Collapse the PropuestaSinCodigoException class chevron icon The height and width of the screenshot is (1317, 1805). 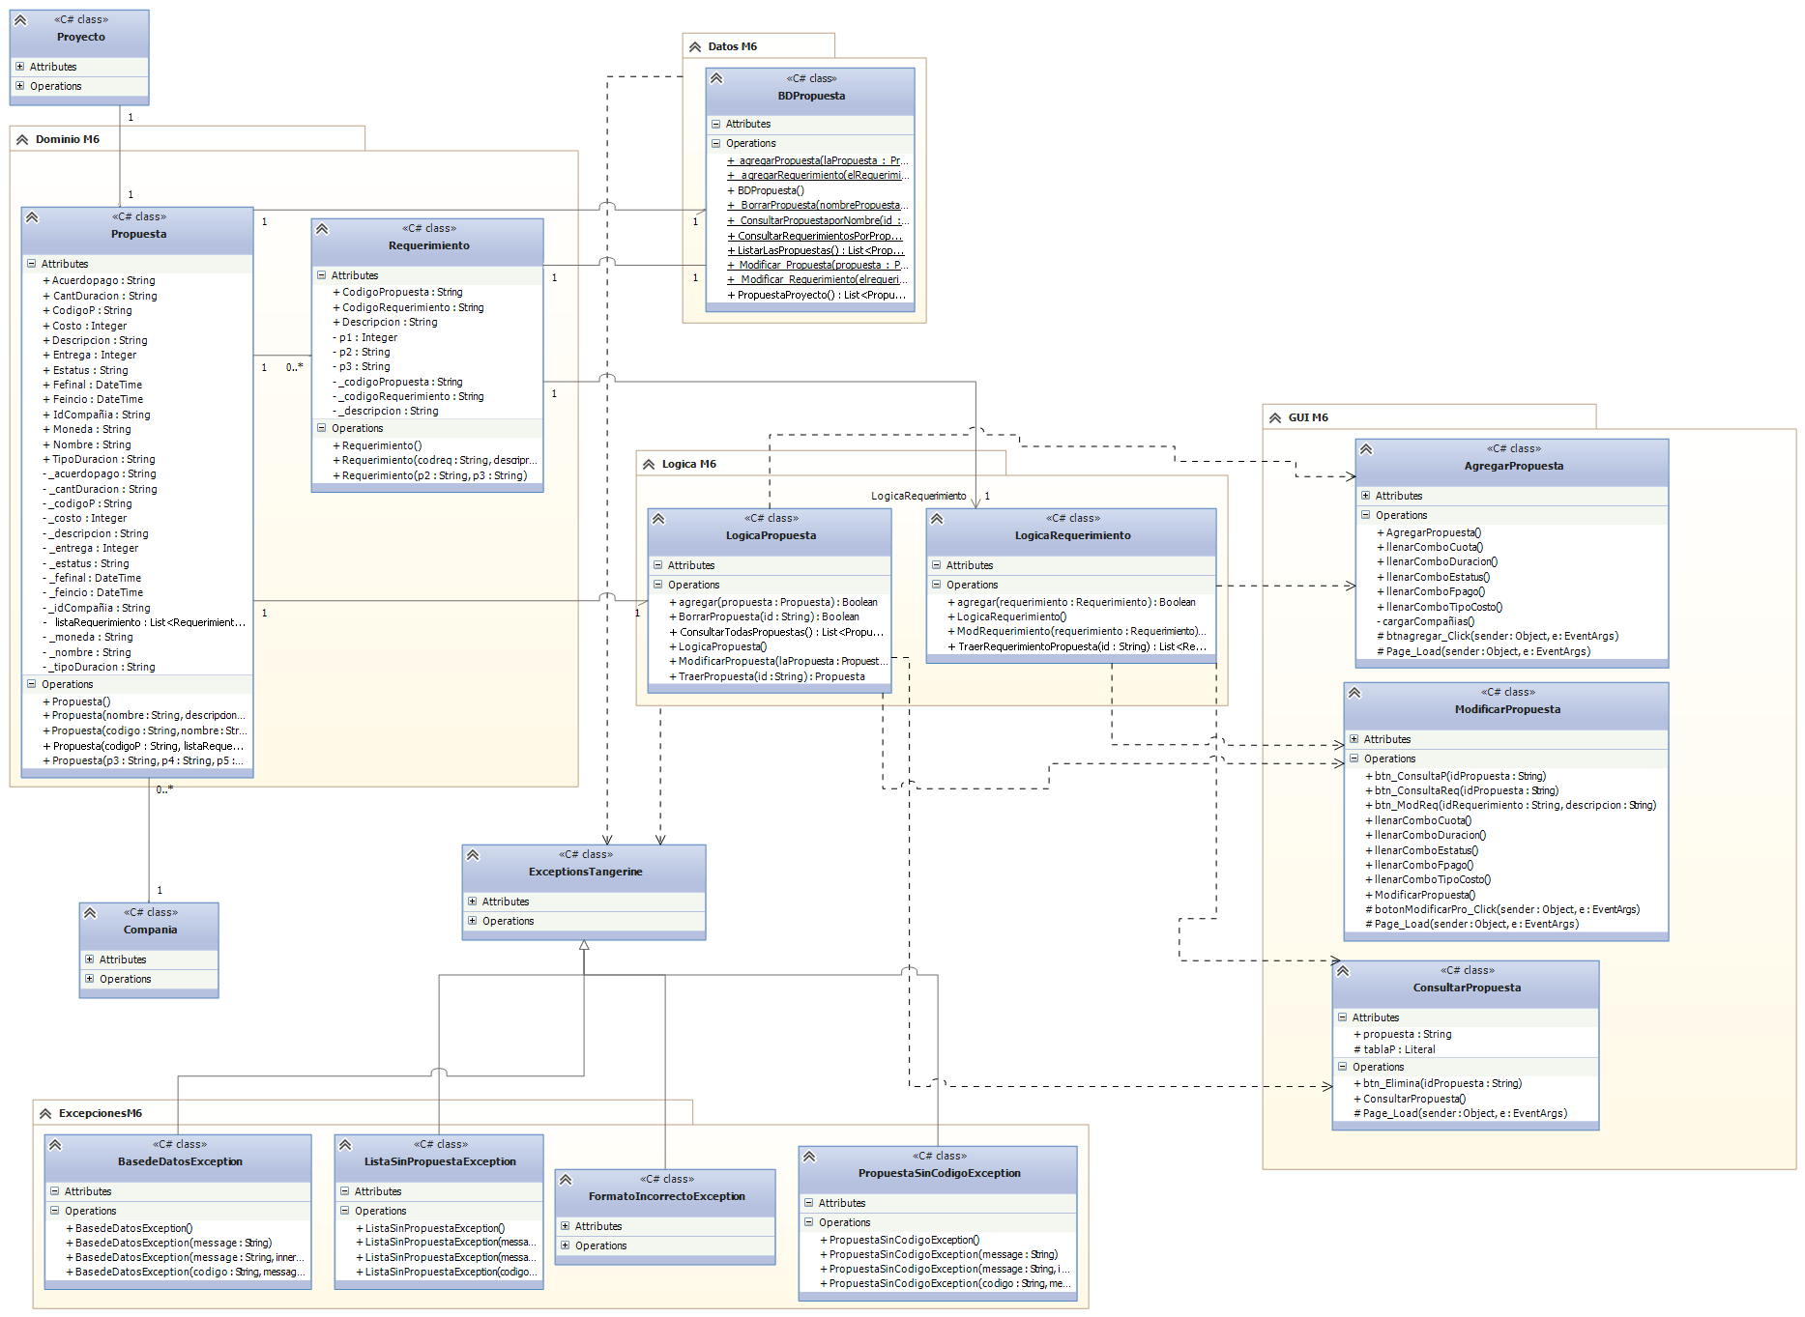(809, 1157)
